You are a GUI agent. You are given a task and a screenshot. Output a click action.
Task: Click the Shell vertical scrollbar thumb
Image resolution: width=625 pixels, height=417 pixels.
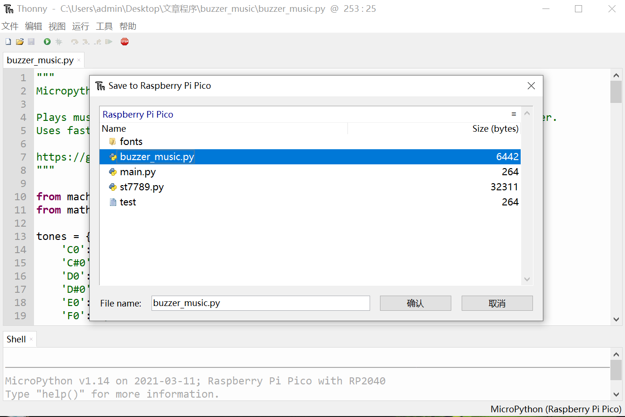click(x=616, y=370)
